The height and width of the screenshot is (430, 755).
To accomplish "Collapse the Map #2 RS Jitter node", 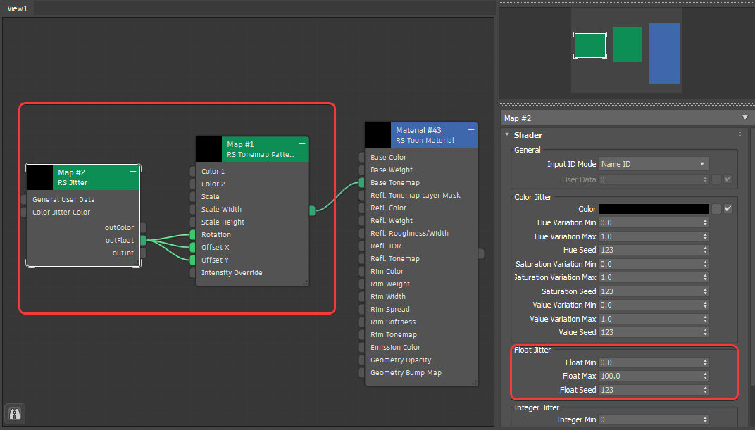I will point(133,172).
